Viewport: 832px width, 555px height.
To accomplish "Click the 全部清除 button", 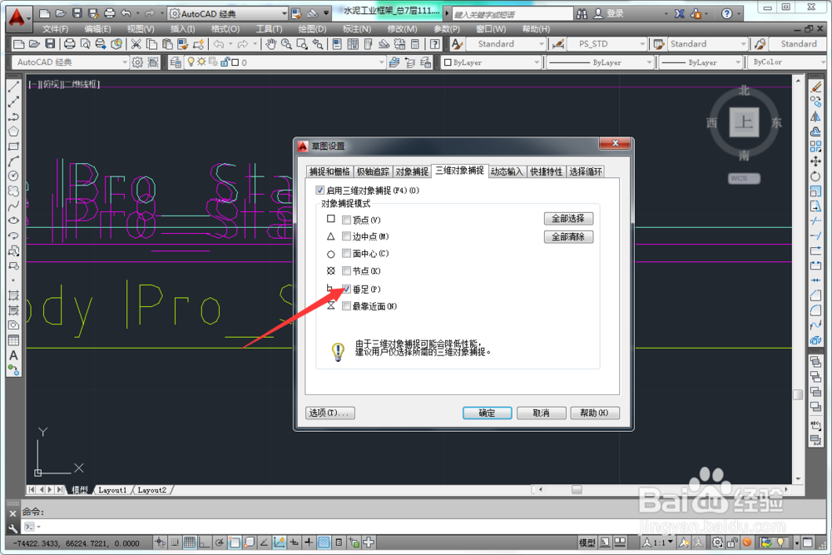I will (x=568, y=236).
